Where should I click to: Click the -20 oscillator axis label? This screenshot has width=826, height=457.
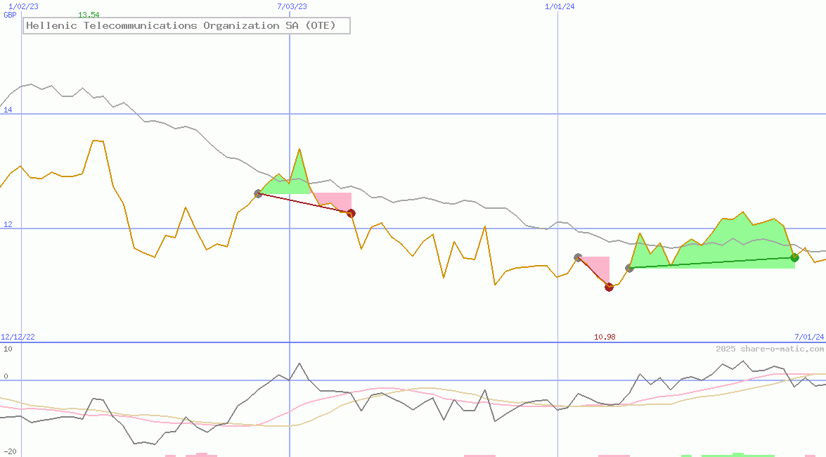tap(9, 451)
